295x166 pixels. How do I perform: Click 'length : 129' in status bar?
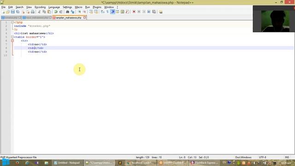(142, 157)
